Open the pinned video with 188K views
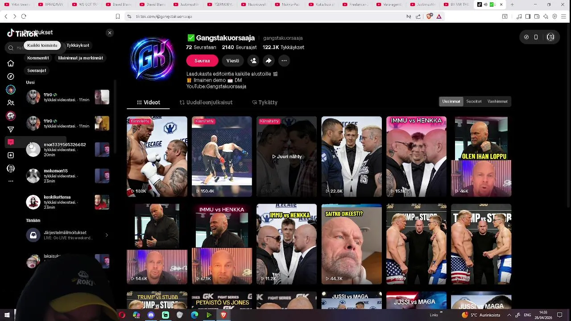Viewport: 571px width, 321px height. pos(157,156)
